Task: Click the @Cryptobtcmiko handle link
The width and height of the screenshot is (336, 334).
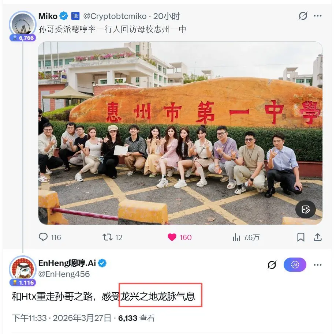Action: click(x=115, y=16)
